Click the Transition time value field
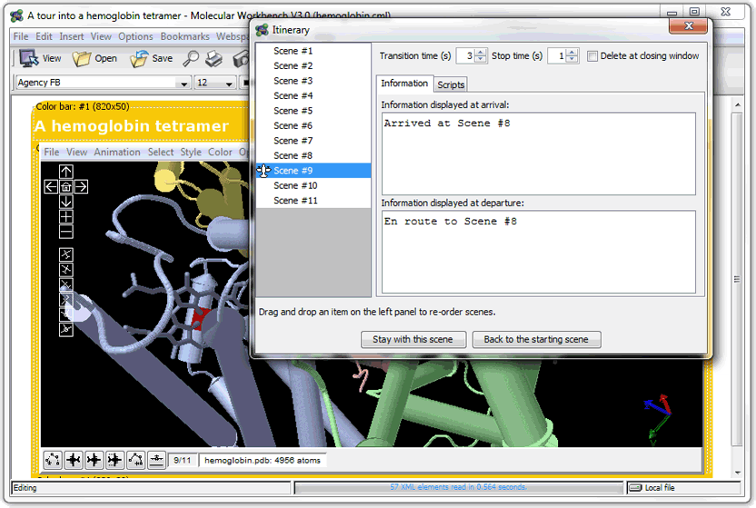The image size is (756, 508). 465,56
